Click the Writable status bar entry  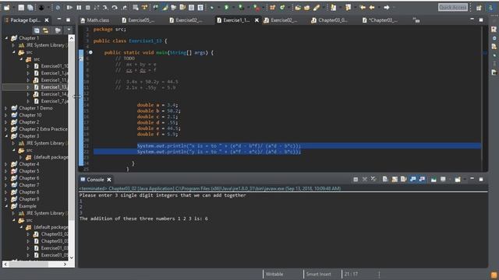coord(274,274)
